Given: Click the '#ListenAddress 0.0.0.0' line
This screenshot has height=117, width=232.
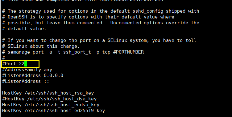Looking at the screenshot, I should coord(33,75).
